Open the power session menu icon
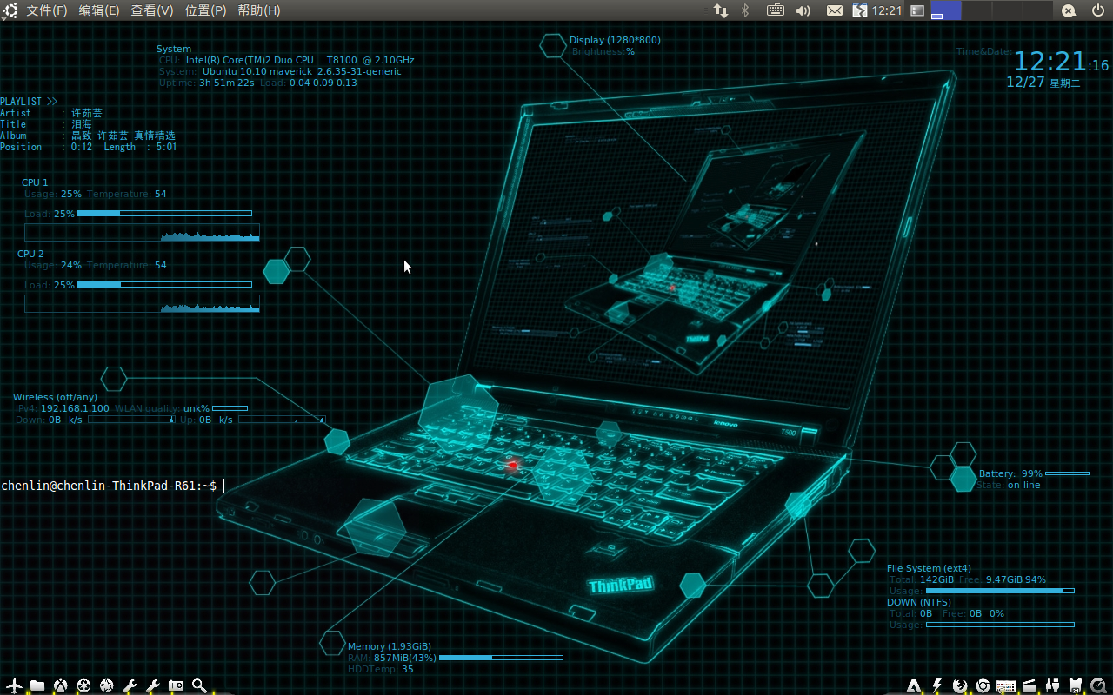This screenshot has height=695, width=1113. (x=1099, y=10)
